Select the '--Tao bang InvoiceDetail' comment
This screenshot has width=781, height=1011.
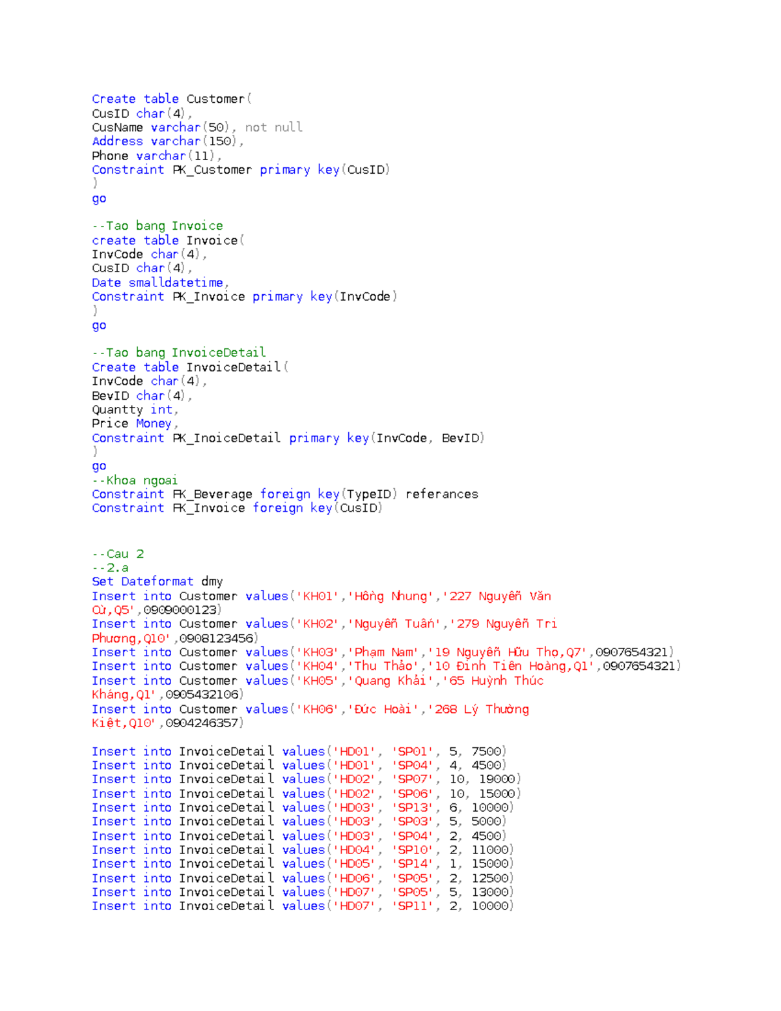(x=179, y=352)
